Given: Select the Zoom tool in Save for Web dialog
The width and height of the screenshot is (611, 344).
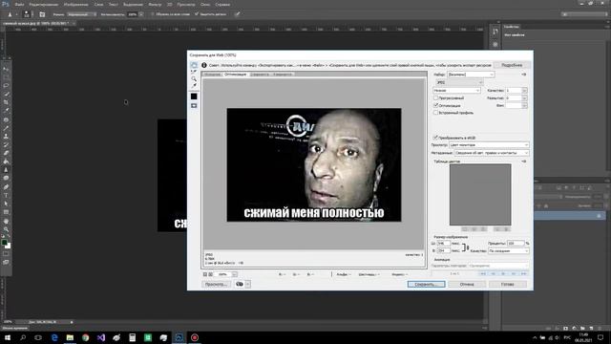Looking at the screenshot, I should tap(194, 78).
